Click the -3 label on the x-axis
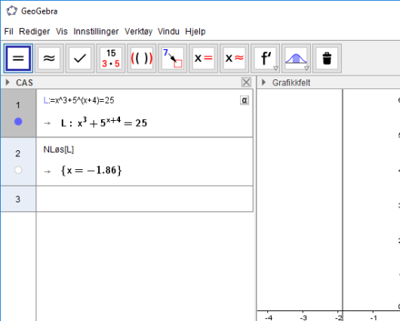400x321 pixels. click(x=303, y=318)
